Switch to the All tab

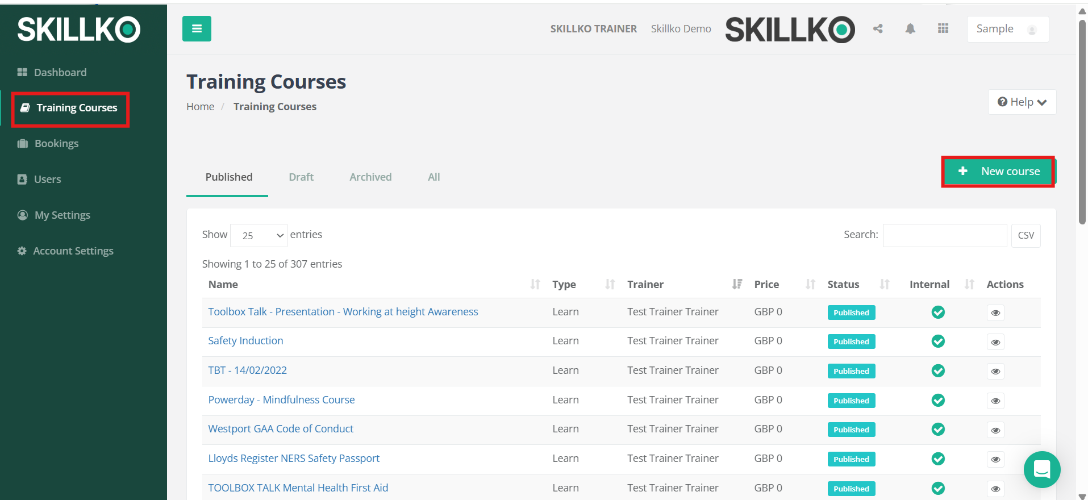(x=433, y=177)
